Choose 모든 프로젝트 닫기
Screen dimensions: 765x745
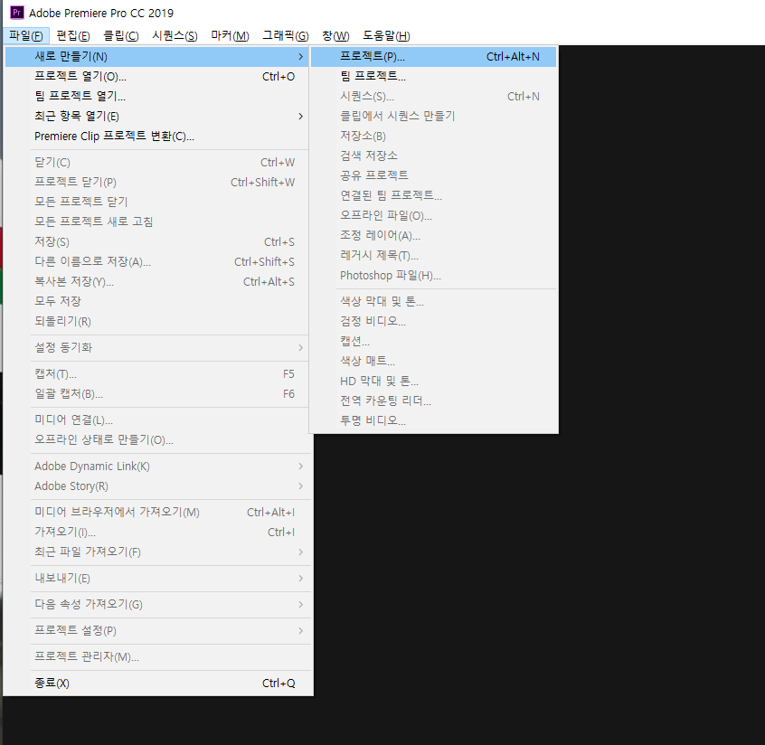point(156,202)
